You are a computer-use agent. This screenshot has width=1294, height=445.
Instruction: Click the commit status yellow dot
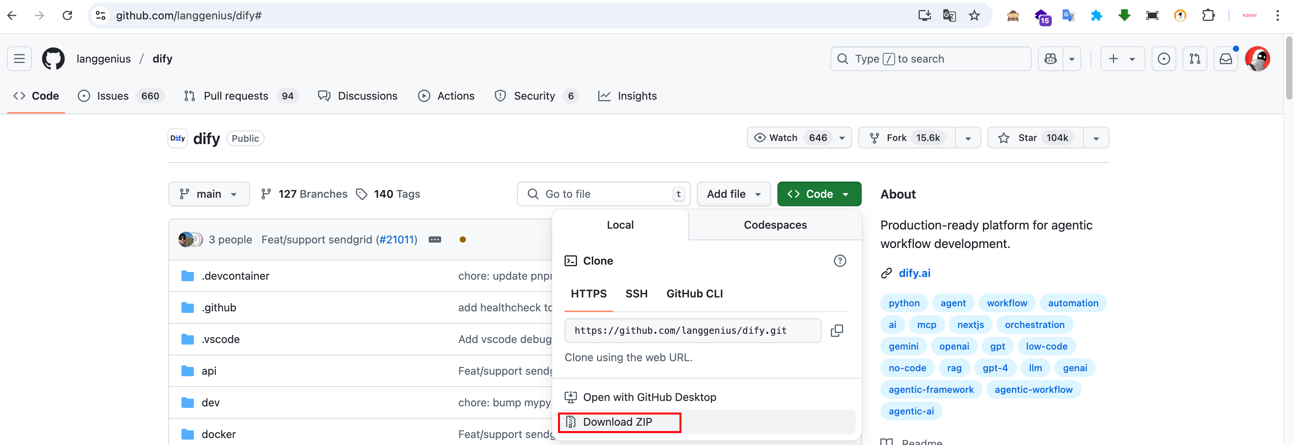pos(463,240)
